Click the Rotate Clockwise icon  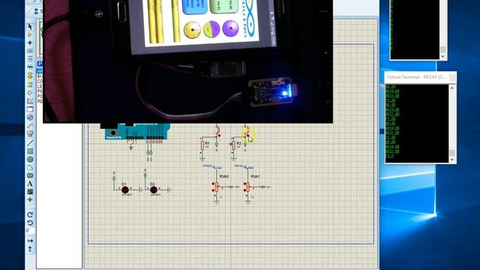pos(30,214)
